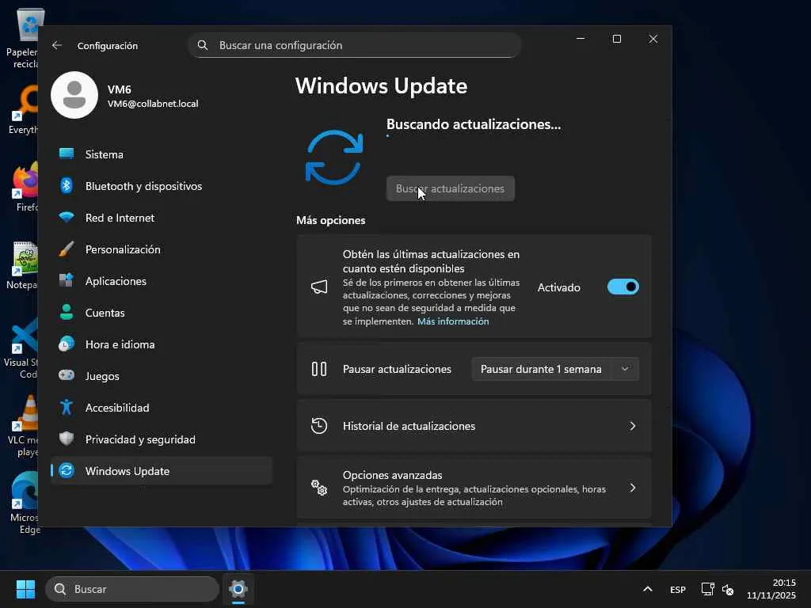The height and width of the screenshot is (608, 811).
Task: Click the network icon in system tray
Action: coord(707,589)
